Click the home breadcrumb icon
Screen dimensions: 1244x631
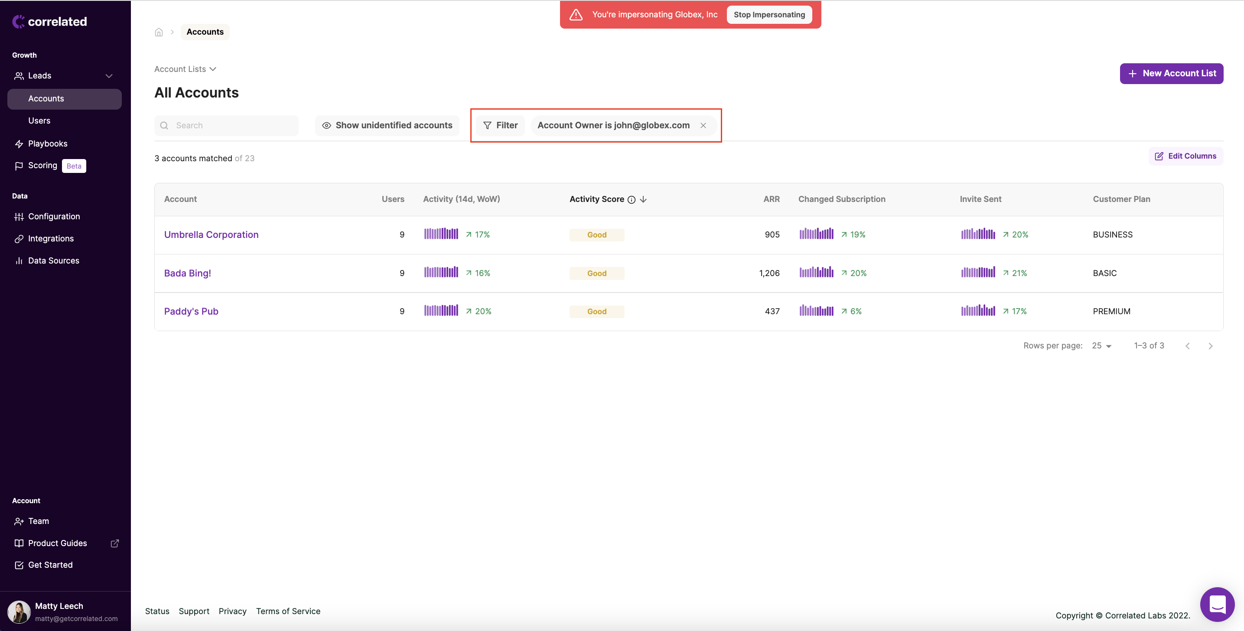pos(158,32)
